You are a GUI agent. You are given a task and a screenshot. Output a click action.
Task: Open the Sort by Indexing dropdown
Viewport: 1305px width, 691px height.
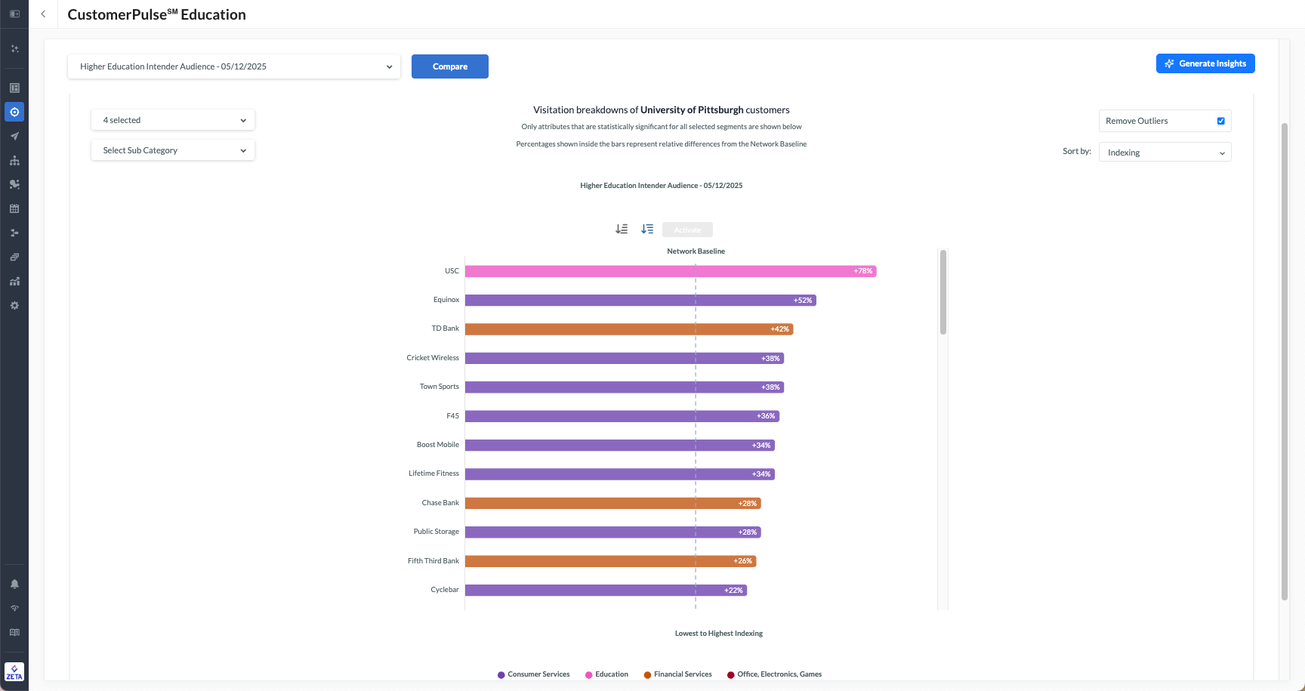(x=1165, y=153)
